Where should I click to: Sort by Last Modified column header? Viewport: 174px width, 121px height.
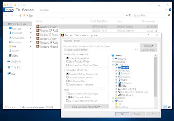point(100,21)
